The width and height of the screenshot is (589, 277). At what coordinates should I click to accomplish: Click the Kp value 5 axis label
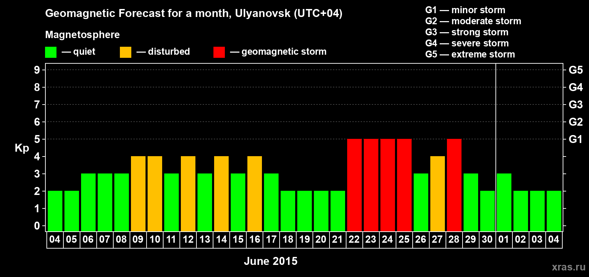37,139
